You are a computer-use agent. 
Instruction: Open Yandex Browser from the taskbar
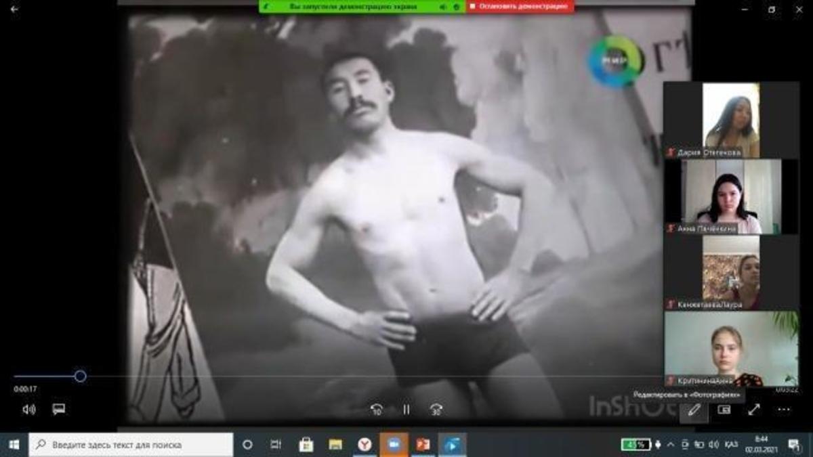364,445
